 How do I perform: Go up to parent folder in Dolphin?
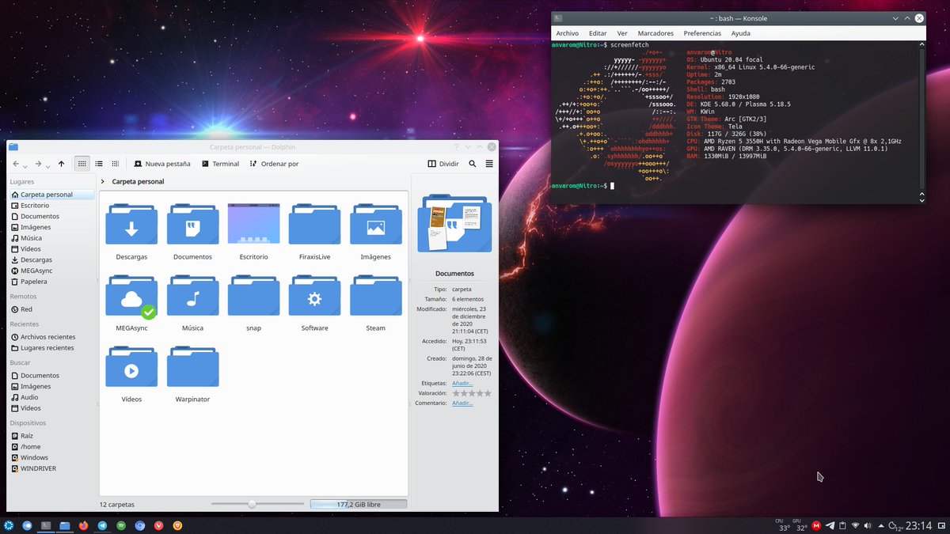(x=61, y=164)
